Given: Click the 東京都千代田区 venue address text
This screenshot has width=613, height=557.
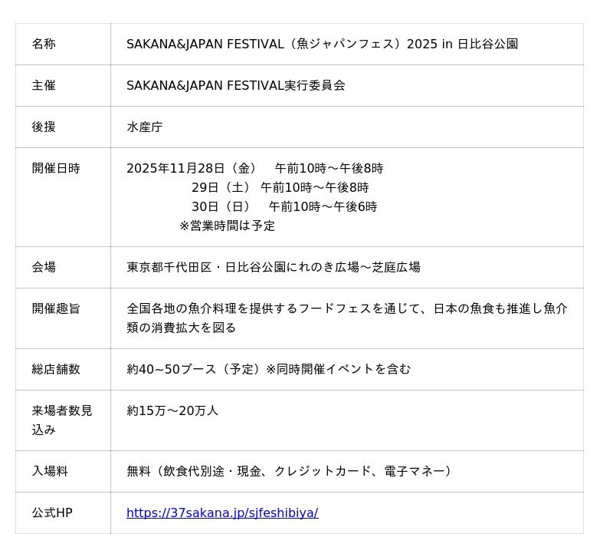Looking at the screenshot, I should click(x=273, y=267).
